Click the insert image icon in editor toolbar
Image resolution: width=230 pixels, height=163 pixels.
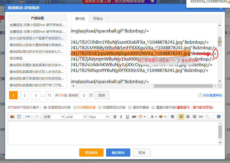pyautogui.click(x=12, y=117)
